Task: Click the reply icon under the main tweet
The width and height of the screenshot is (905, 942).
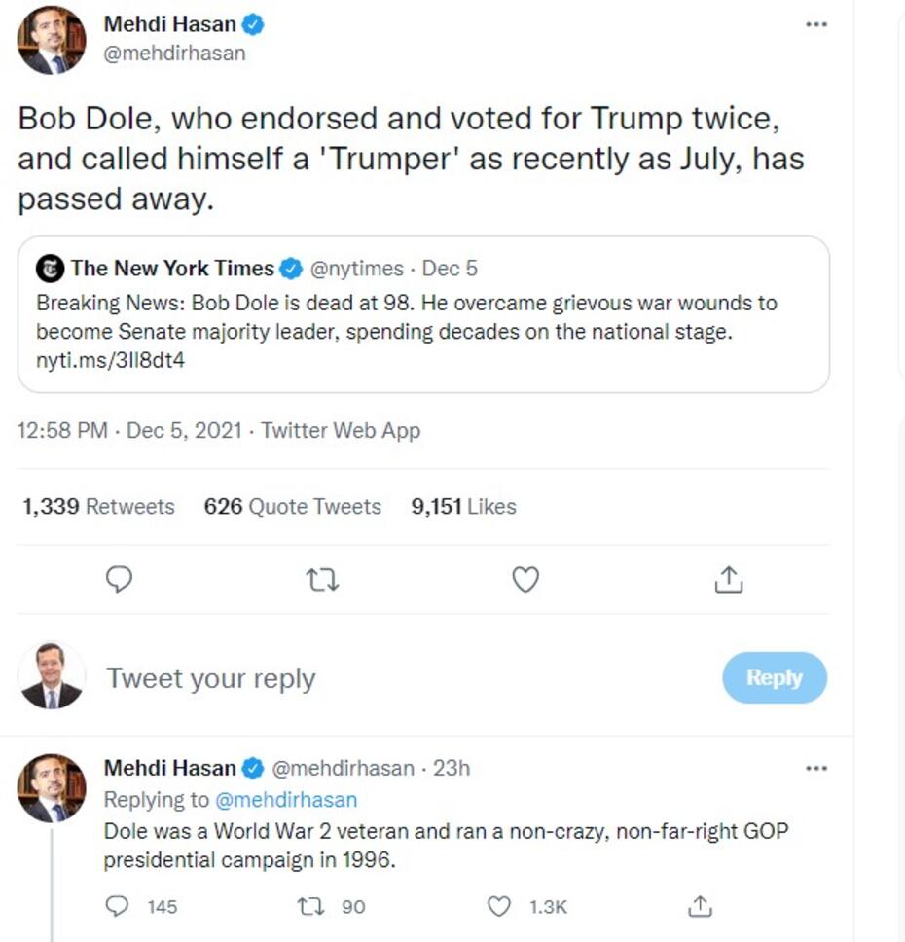Action: [x=119, y=580]
